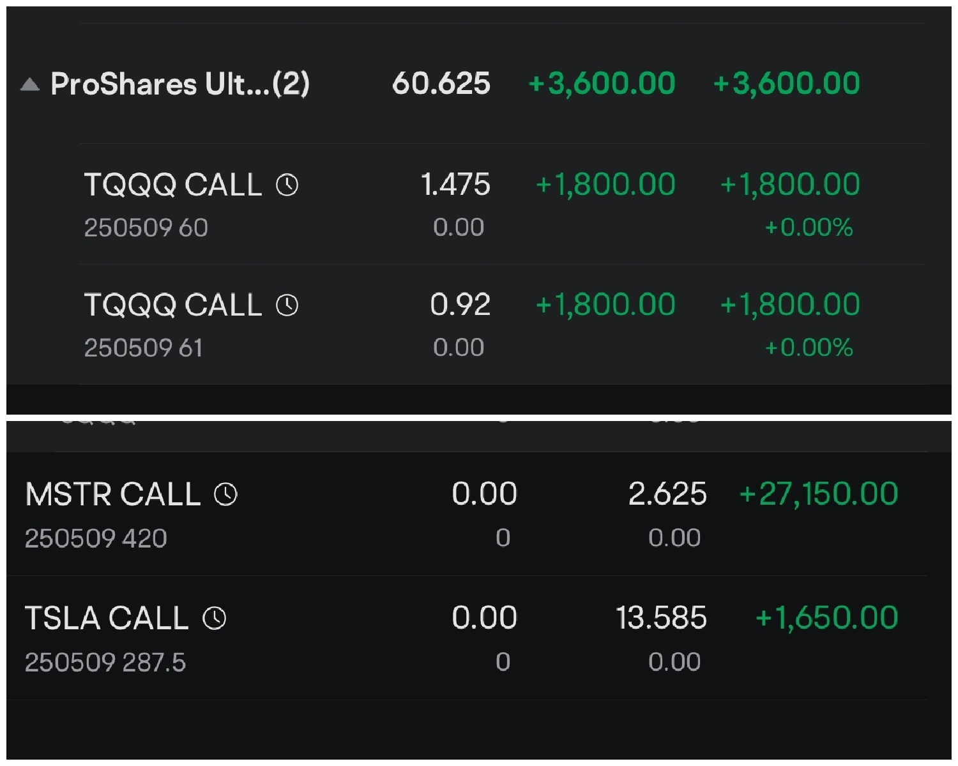Click clock icon beside TQQQ CALL 250509 60
Screen dimensions: 958x766
(287, 185)
